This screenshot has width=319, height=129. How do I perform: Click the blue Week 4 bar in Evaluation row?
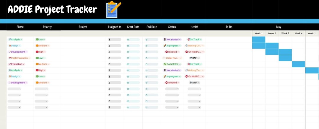(x=298, y=64)
